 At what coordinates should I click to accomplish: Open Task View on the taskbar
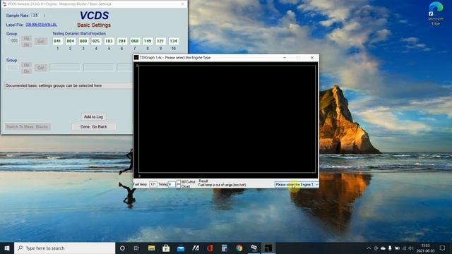coord(136,248)
